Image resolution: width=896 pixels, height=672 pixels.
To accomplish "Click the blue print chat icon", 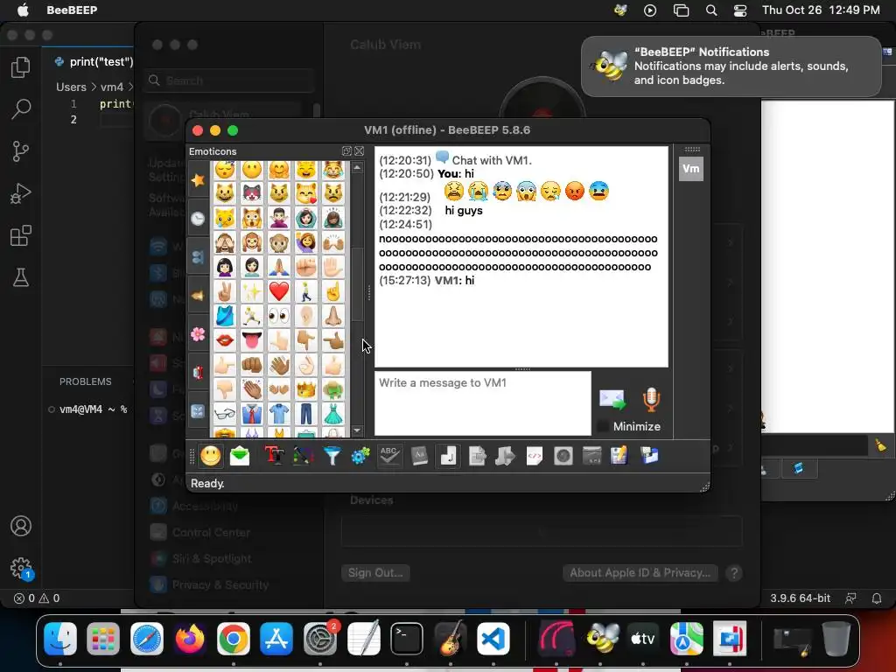I will click(x=649, y=456).
